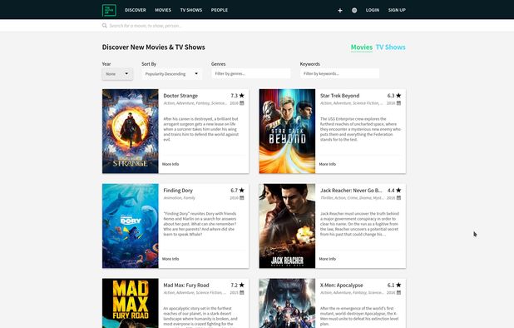Click the Finding Dory poster
This screenshot has width=514, height=328.
pos(130,226)
